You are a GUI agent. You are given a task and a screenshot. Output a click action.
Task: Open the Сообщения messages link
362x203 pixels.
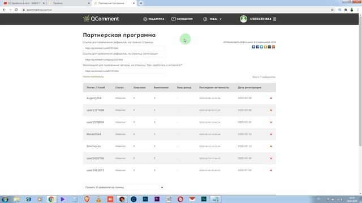click(182, 19)
